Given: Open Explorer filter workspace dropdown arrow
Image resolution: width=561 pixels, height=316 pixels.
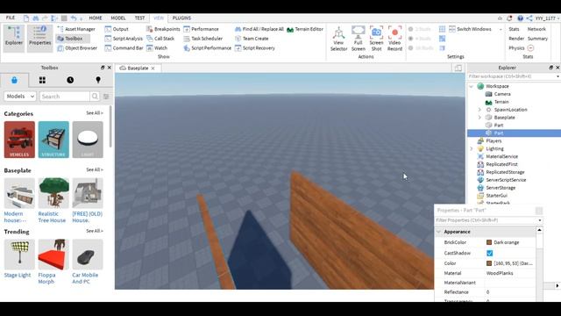Looking at the screenshot, I should pyautogui.click(x=557, y=76).
